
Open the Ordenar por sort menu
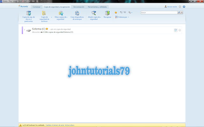(x=122, y=17)
